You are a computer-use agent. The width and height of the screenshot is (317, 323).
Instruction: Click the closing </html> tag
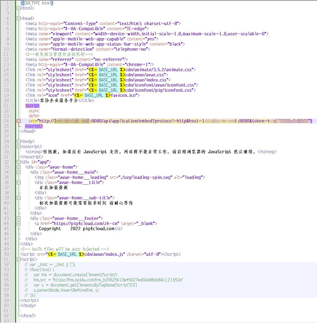pos(28,316)
